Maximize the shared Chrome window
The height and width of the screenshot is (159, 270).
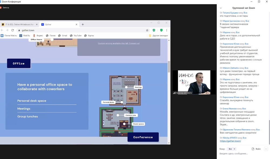point(159,23)
